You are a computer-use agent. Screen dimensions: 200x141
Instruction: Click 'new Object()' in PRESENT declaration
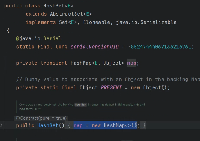point(149,87)
